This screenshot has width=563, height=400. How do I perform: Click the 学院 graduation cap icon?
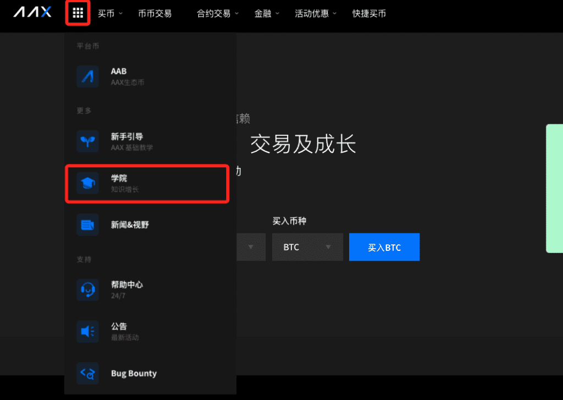[x=88, y=183]
